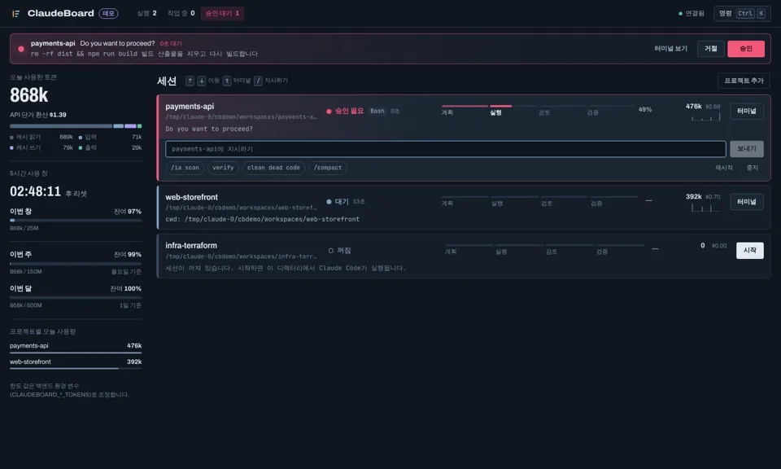Image resolution: width=781 pixels, height=469 pixels.
Task: Click the infra-terraform off status circle
Action: pyautogui.click(x=331, y=251)
